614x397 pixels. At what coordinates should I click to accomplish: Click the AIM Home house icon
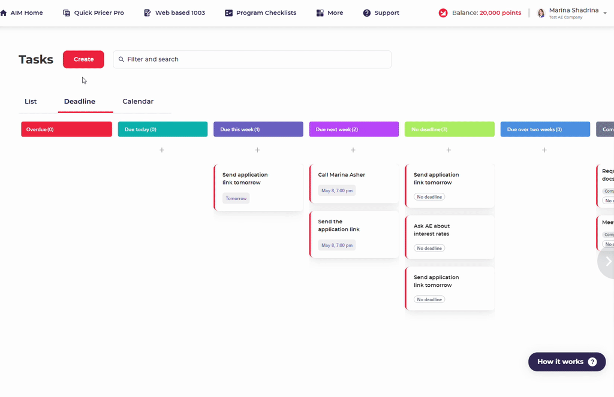click(4, 13)
